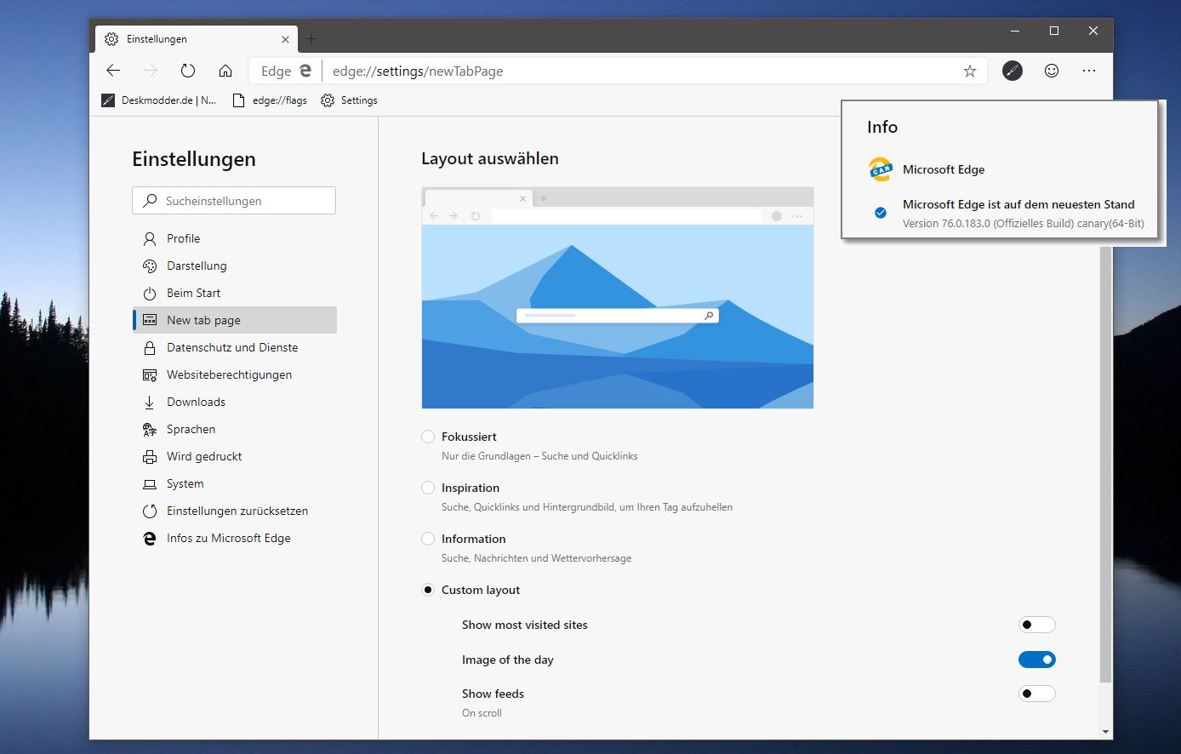Go to Darstellung settings section
The width and height of the screenshot is (1181, 754).
(197, 266)
